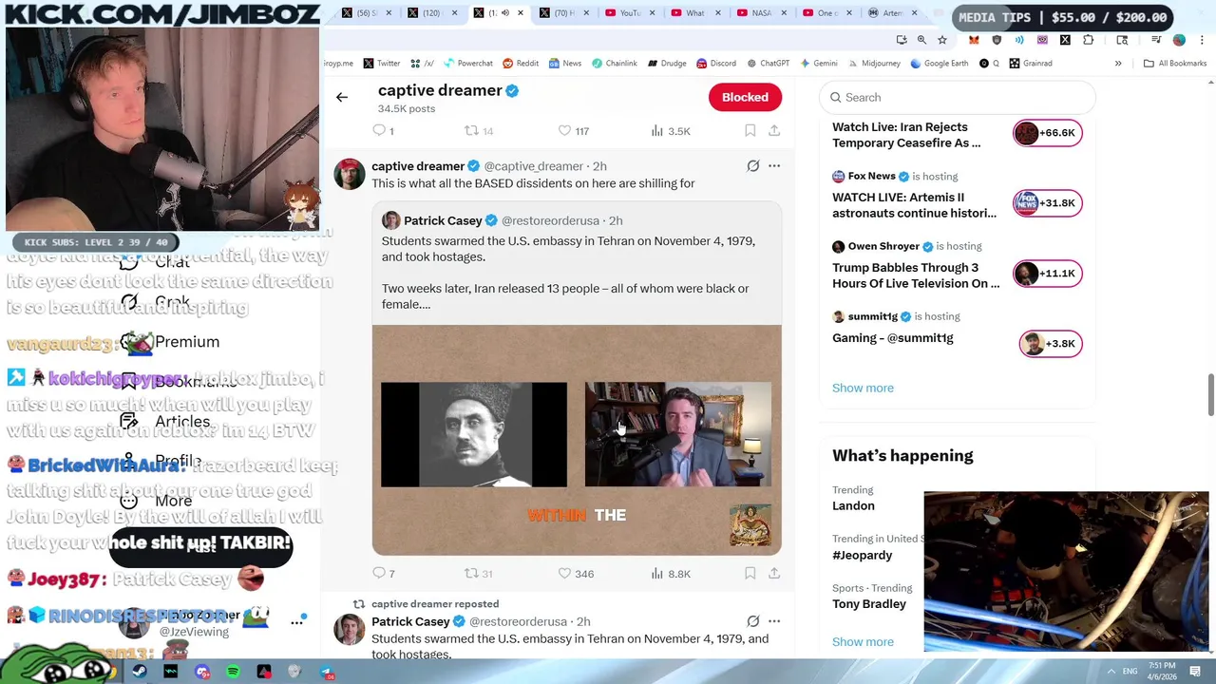Open the Landon trending topic
The width and height of the screenshot is (1216, 684).
[853, 505]
